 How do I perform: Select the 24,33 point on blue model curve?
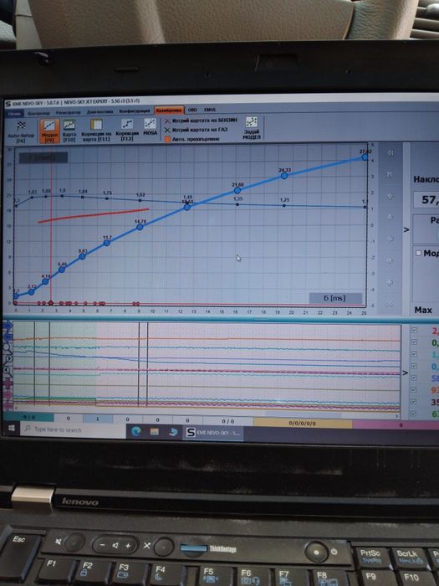click(284, 175)
